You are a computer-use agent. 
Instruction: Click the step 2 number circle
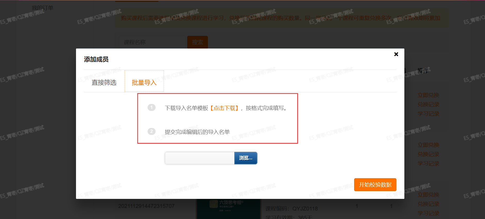coord(151,131)
